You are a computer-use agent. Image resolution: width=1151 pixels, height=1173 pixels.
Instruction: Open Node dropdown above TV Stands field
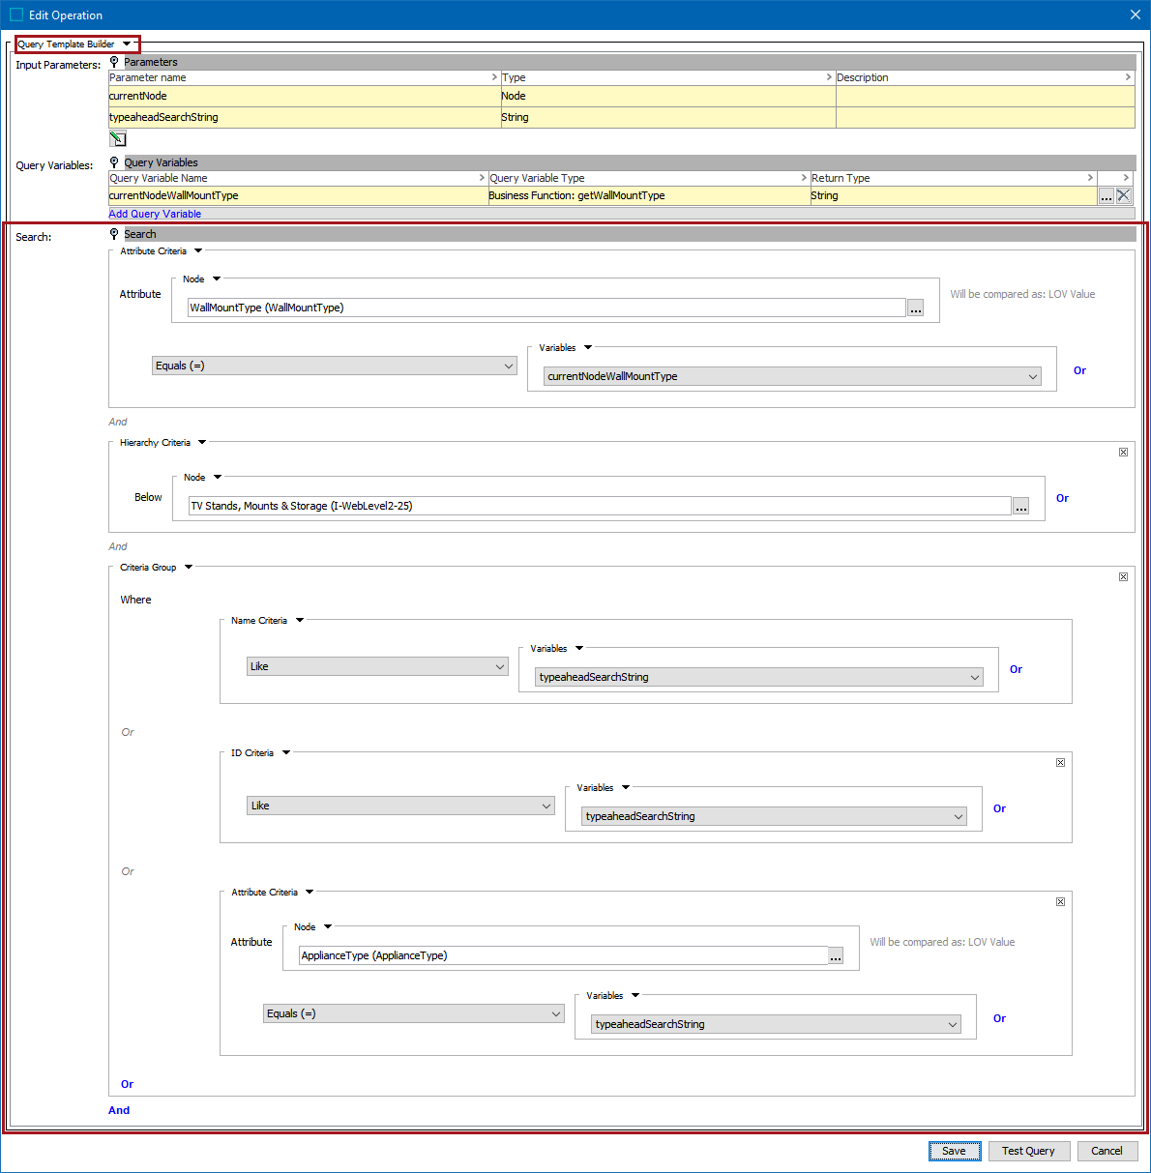point(218,477)
